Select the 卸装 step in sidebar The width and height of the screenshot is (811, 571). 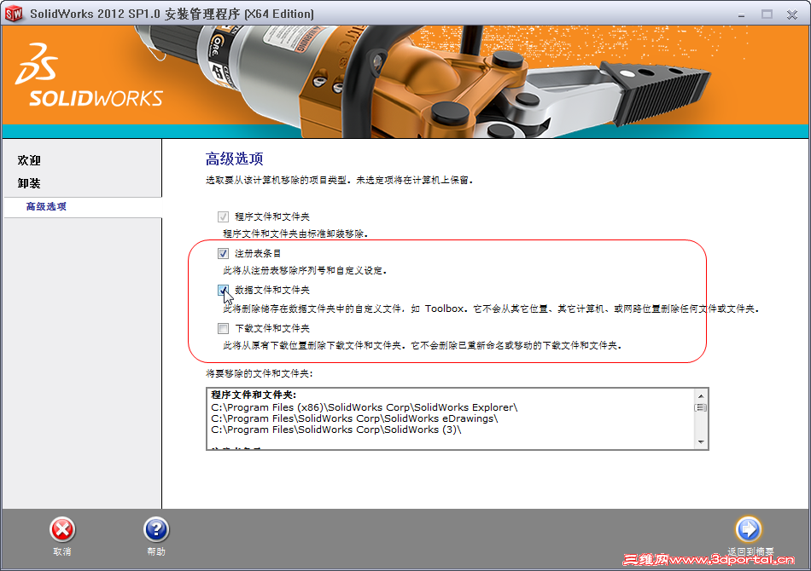pyautogui.click(x=29, y=183)
